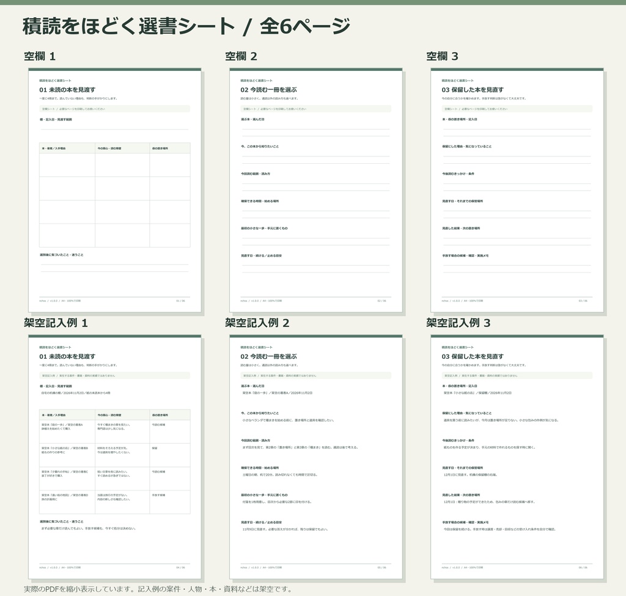Click heading 01 未読の本を見渡す on 架空記入例 1

click(x=67, y=356)
